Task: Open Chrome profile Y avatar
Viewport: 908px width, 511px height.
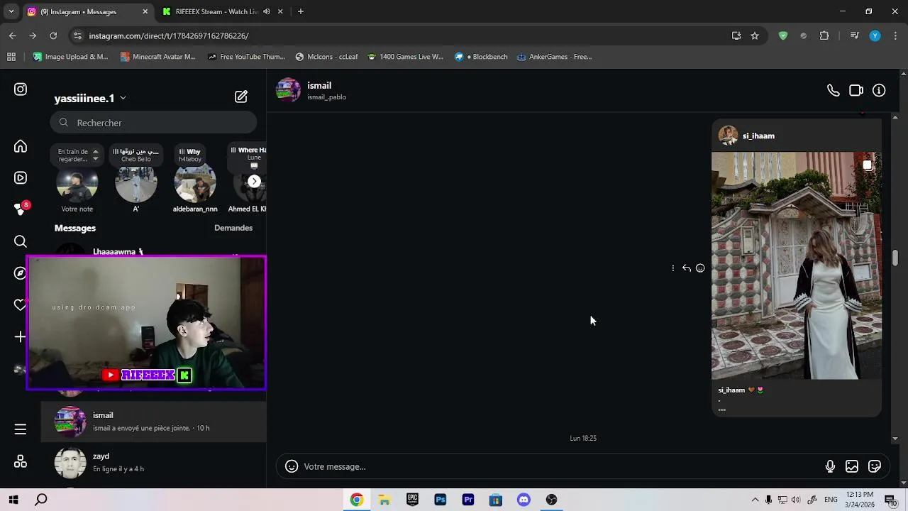Action: tap(875, 35)
